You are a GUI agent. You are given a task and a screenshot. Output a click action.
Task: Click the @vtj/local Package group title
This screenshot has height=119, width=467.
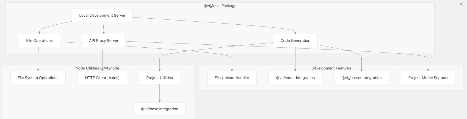pyautogui.click(x=220, y=6)
